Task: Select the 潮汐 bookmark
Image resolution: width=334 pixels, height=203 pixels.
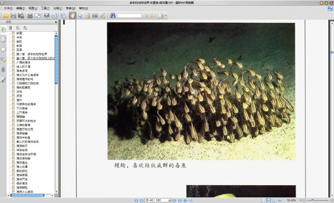Action: coord(19,100)
